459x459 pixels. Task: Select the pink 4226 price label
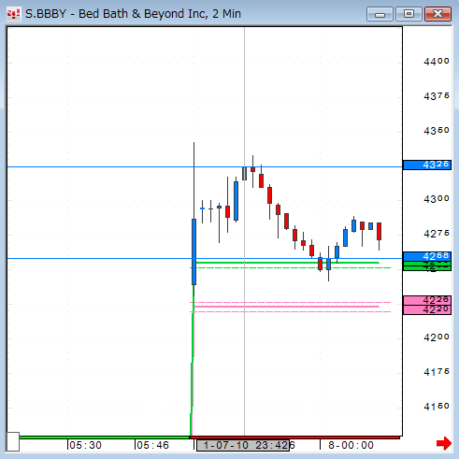427,300
